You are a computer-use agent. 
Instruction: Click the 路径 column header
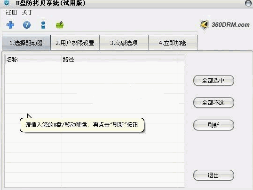coord(119,60)
